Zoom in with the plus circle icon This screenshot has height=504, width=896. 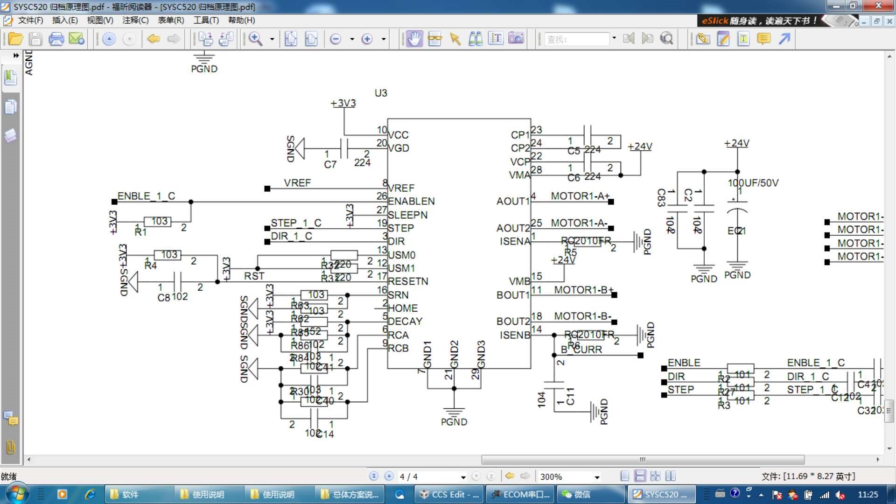(367, 39)
